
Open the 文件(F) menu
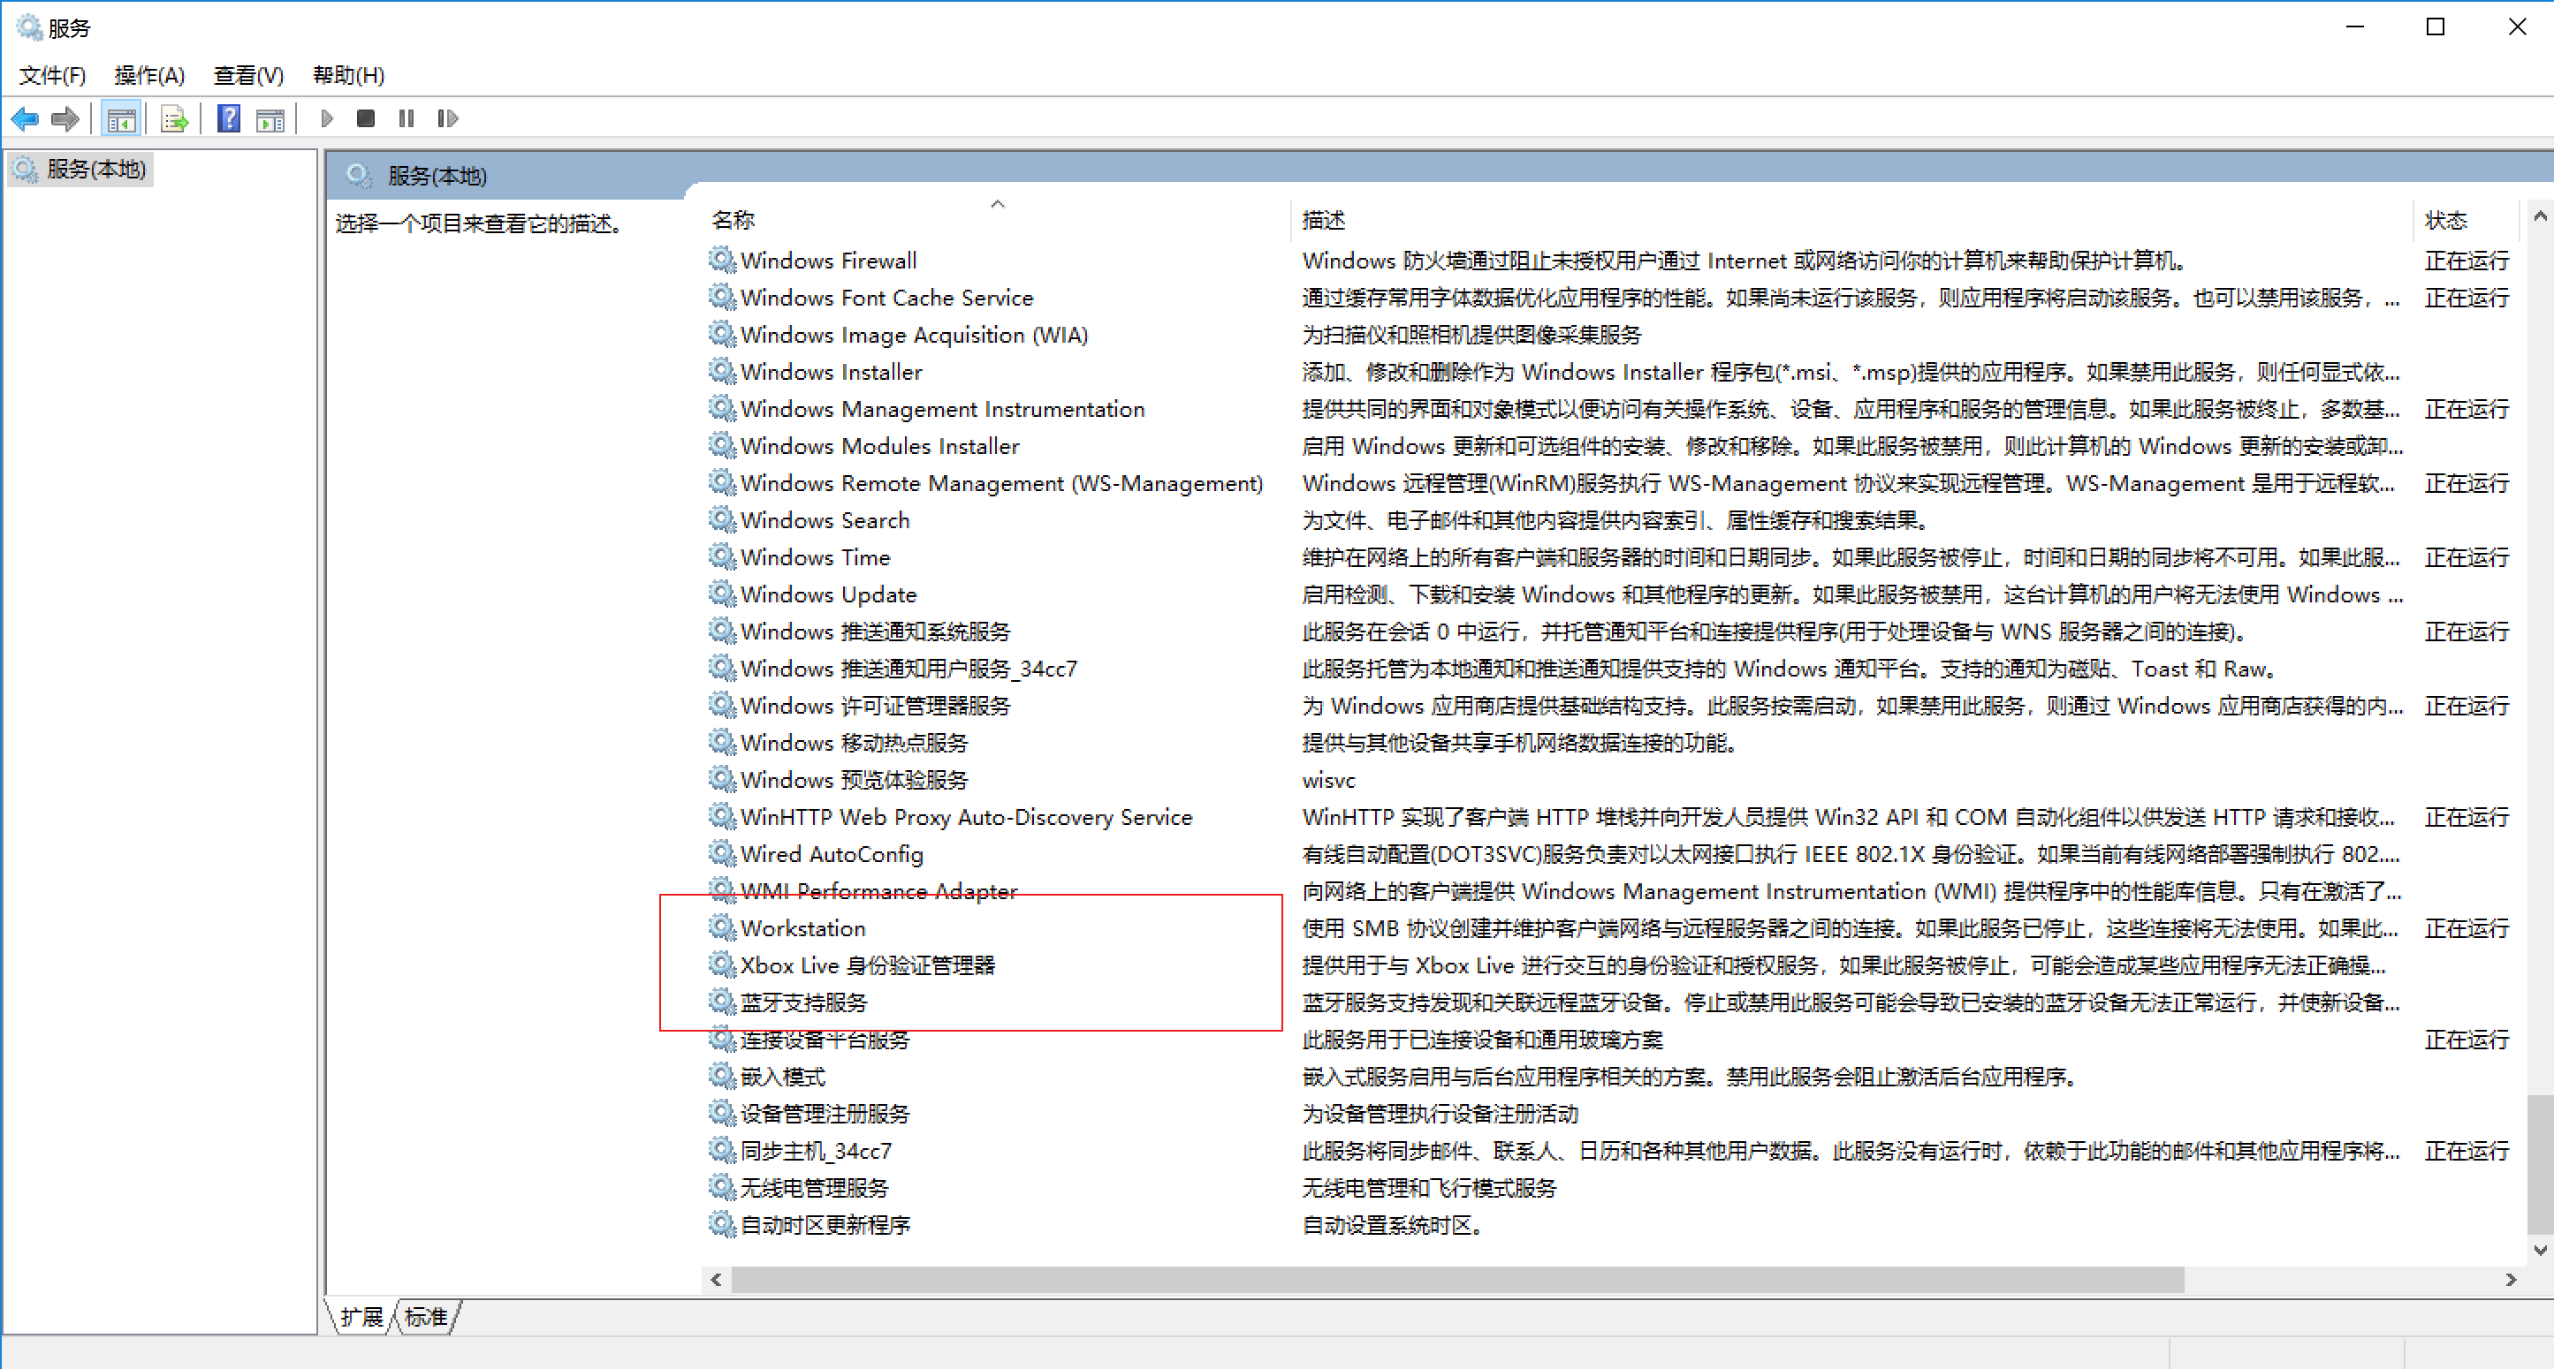(52, 75)
